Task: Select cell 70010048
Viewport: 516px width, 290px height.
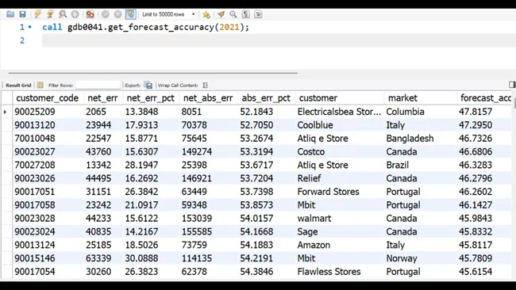Action: 35,139
